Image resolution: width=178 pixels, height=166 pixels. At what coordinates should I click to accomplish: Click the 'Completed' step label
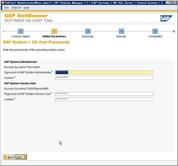(x=155, y=36)
